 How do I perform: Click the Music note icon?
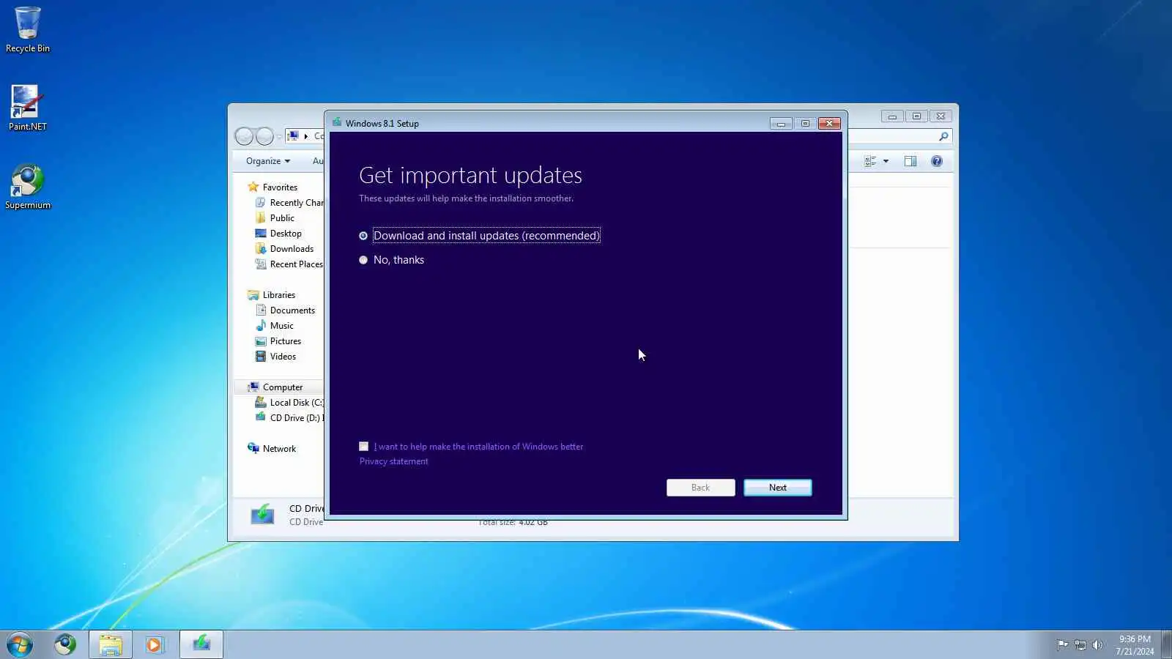(x=261, y=326)
